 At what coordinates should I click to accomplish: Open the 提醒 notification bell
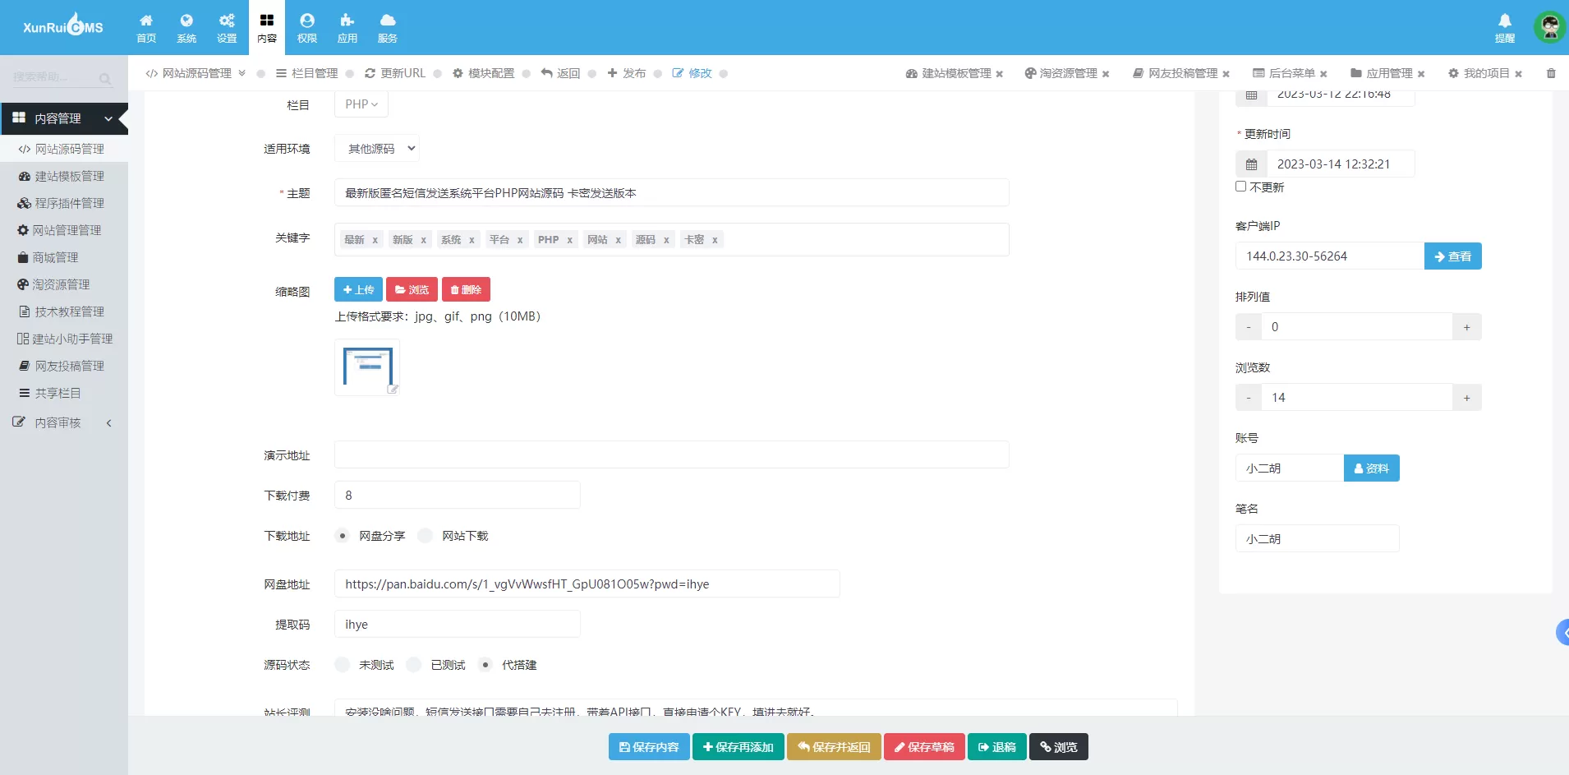1503,27
